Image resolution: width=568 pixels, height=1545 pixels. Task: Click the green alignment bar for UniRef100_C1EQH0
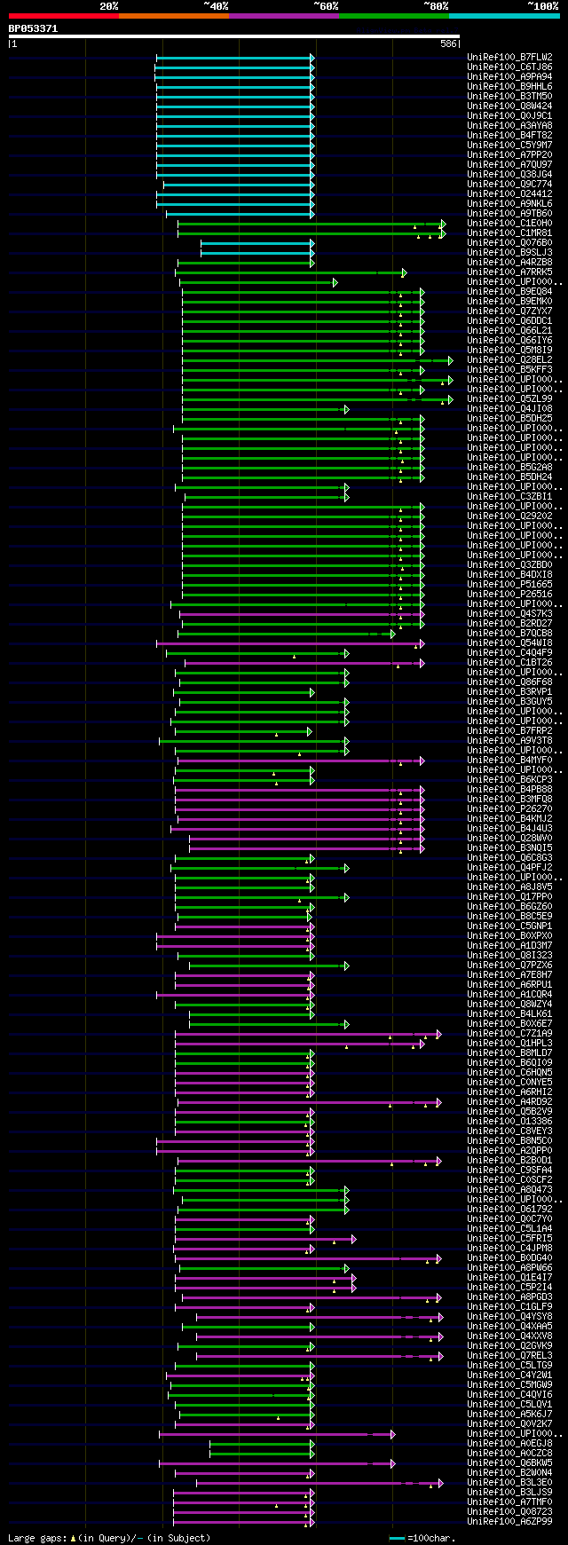pyautogui.click(x=312, y=224)
